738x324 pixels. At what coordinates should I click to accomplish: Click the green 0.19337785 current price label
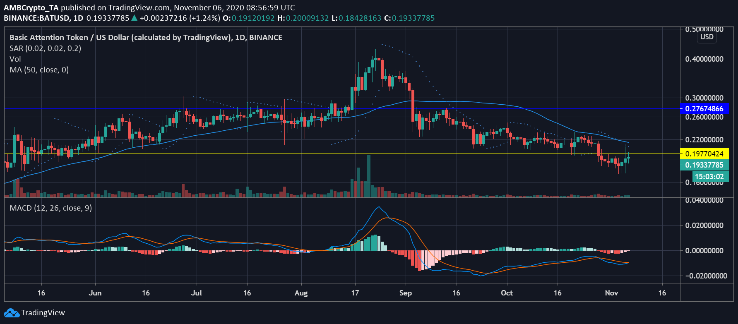coord(704,165)
